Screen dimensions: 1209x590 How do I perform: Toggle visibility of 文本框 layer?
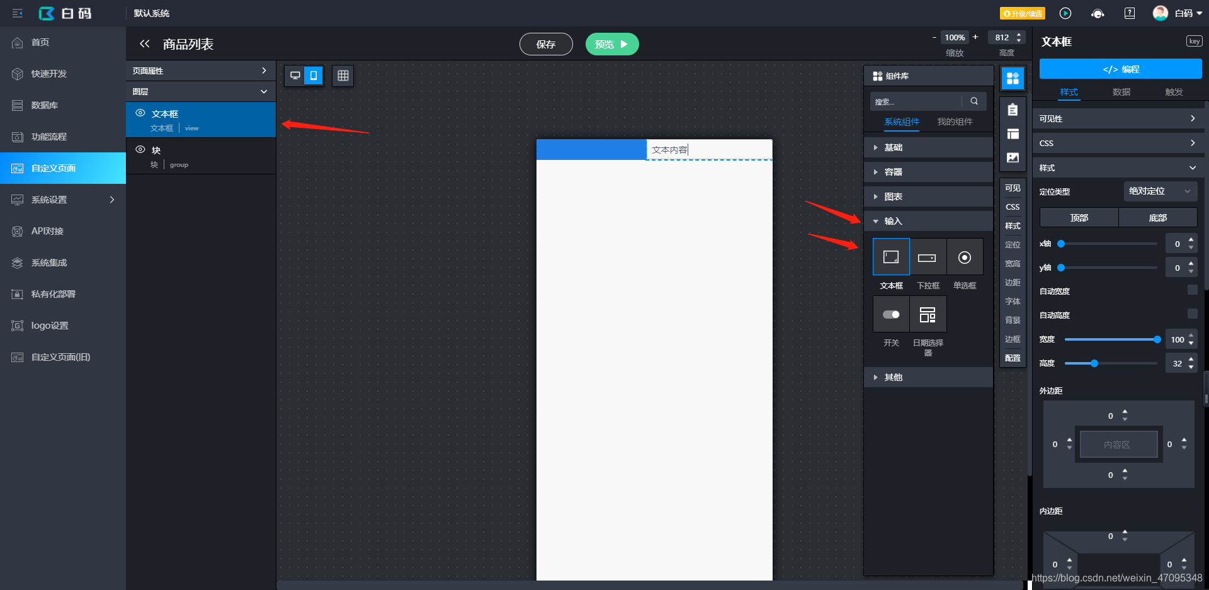140,113
